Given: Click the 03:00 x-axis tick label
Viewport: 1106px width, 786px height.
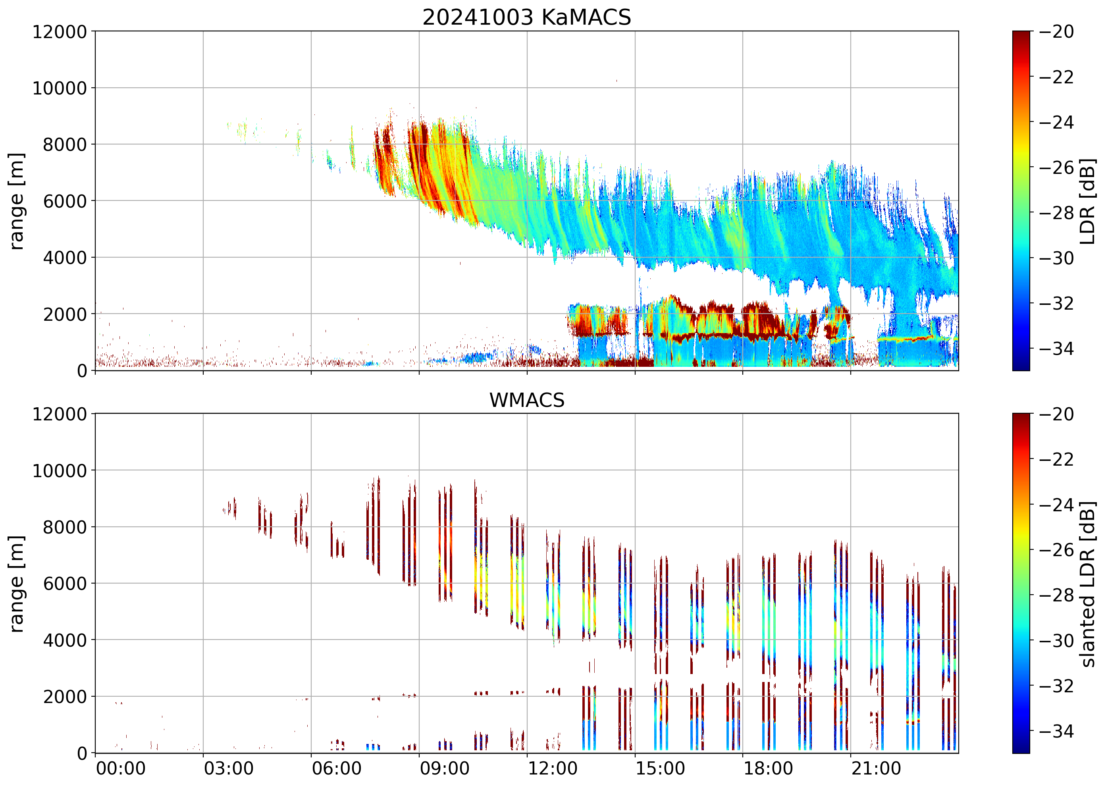Looking at the screenshot, I should pos(228,769).
